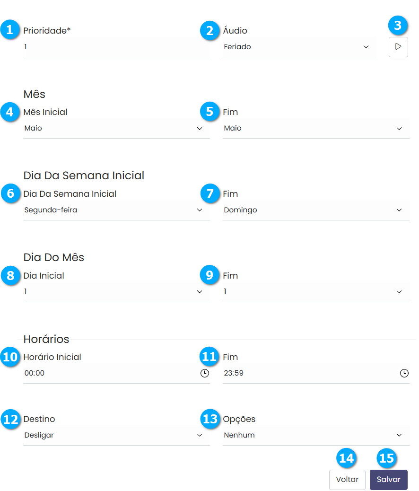
Task: Open the month Fim dropdown showing Maio
Action: pyautogui.click(x=315, y=129)
